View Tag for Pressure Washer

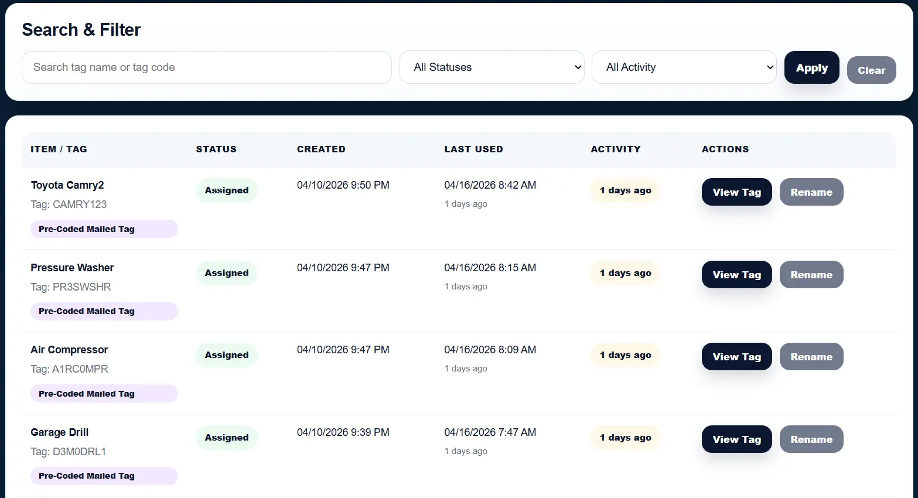(x=736, y=274)
